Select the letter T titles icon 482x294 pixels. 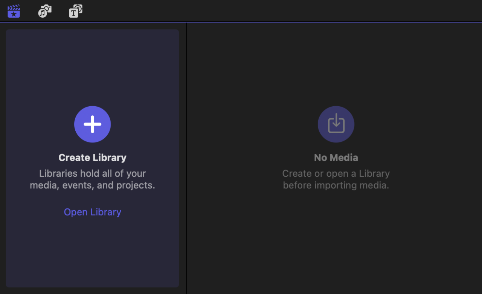click(x=75, y=11)
